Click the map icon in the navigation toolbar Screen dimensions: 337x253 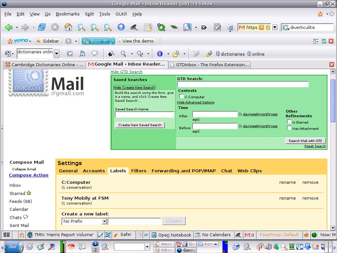[x=148, y=27]
